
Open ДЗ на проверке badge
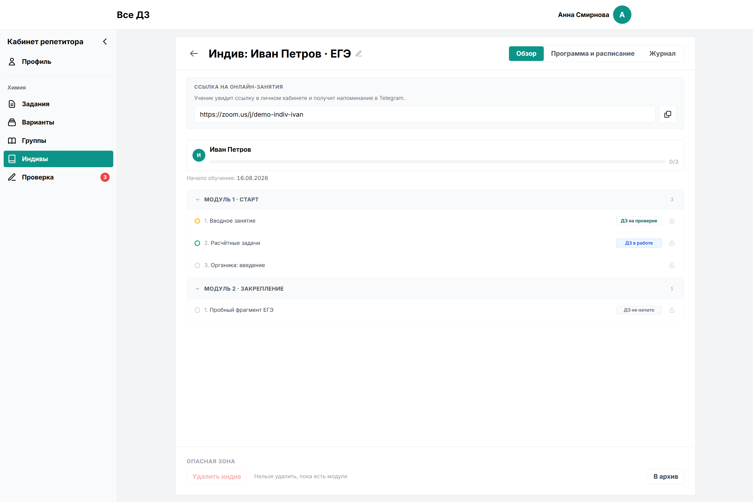639,221
